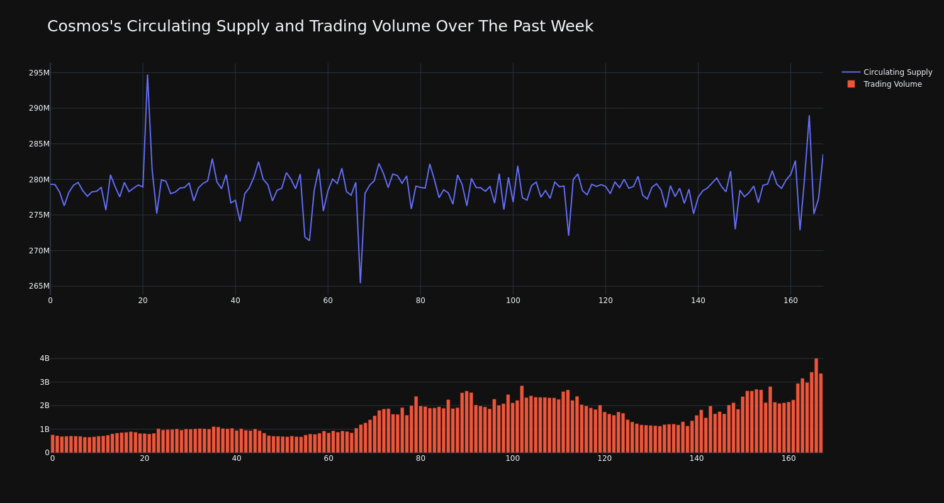944x503 pixels.
Task: Click x-axis label 140 on the supply chart
Action: point(698,301)
